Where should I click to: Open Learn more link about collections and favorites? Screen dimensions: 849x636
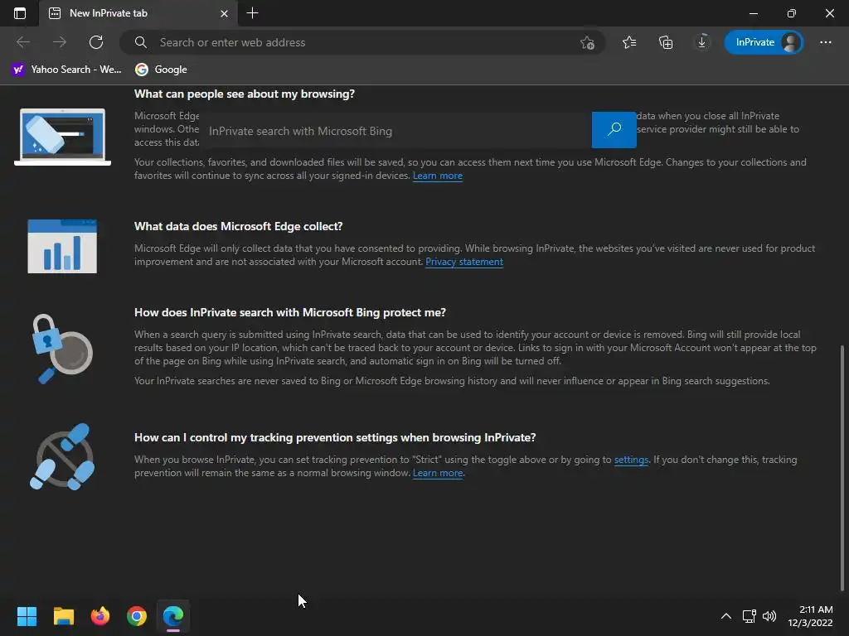coord(438,176)
